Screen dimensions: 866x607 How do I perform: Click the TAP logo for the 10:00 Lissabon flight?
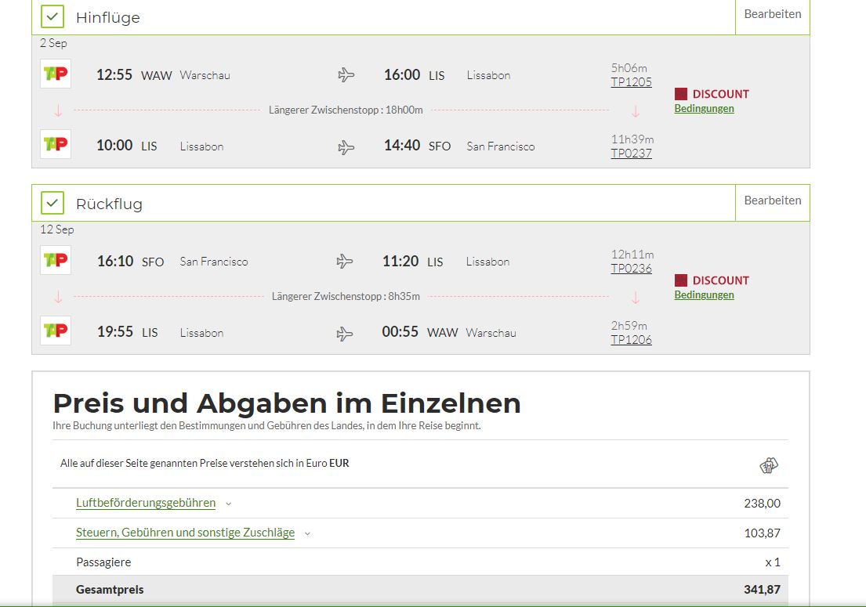(x=56, y=144)
